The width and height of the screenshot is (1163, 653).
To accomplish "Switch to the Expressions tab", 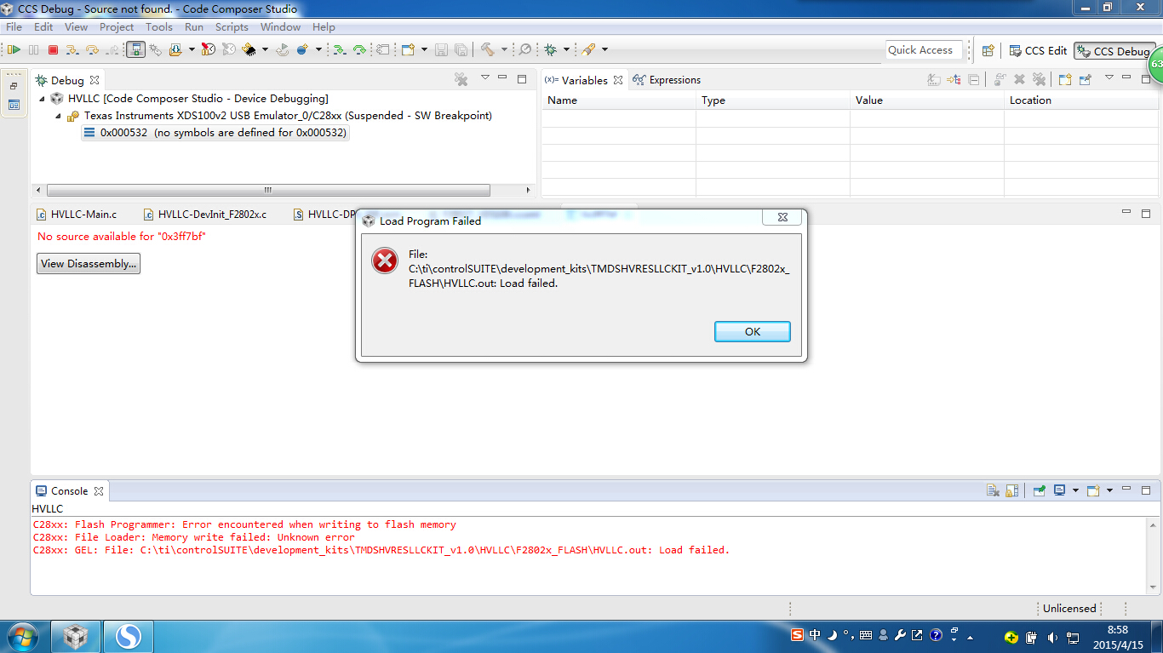I will (667, 80).
